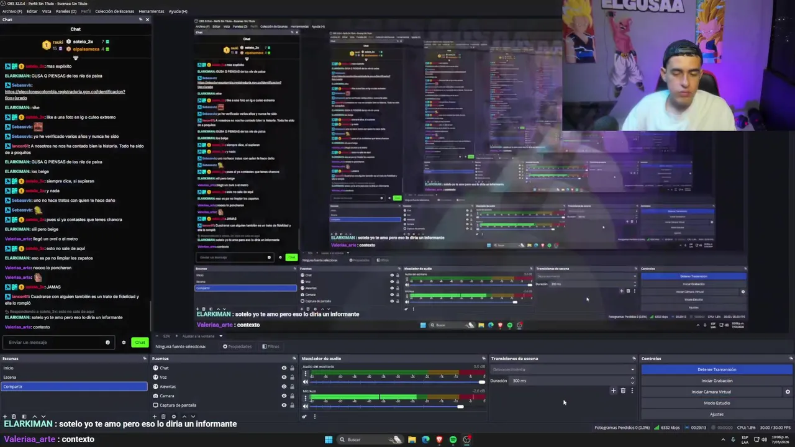Viewport: 795px width, 447px height.
Task: Add a new scene with the plus icon
Action: [5, 417]
